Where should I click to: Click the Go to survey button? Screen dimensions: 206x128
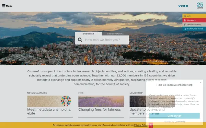pyautogui.click(x=174, y=116)
